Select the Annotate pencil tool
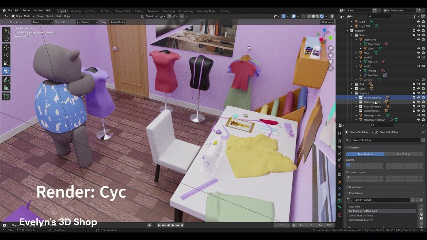The height and width of the screenshot is (240, 427). click(x=6, y=80)
